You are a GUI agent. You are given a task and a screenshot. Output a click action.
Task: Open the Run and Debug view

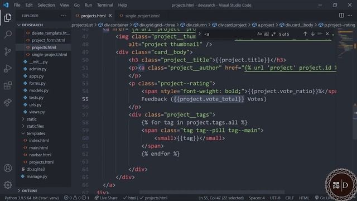(x=8, y=68)
